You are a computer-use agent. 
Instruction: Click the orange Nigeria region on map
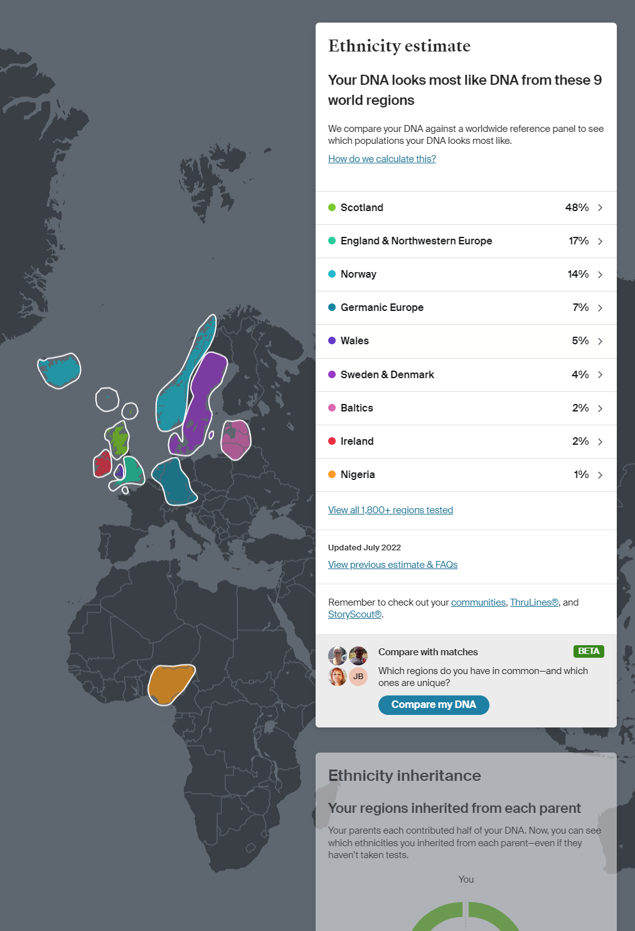click(170, 683)
